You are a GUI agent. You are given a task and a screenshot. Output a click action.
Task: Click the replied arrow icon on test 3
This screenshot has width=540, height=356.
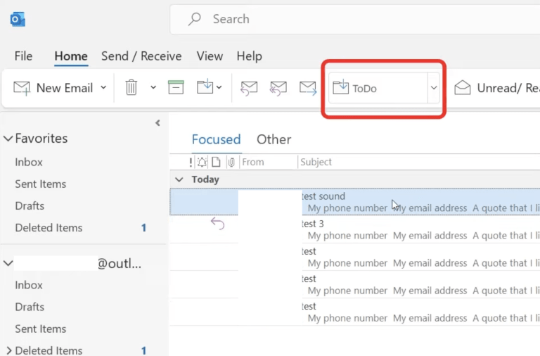coord(218,224)
